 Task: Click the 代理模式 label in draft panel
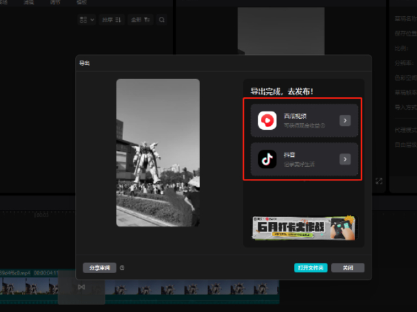point(406,130)
